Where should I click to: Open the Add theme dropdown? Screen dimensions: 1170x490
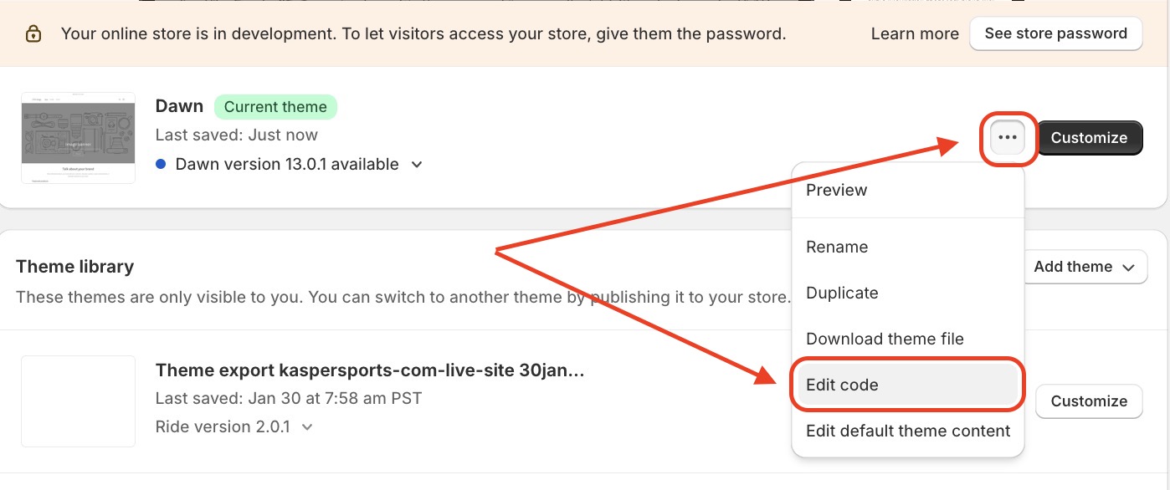pyautogui.click(x=1084, y=267)
